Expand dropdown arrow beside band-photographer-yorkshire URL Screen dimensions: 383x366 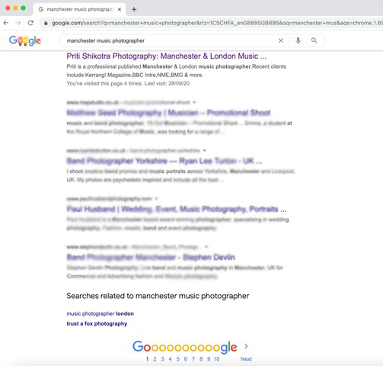[205, 150]
